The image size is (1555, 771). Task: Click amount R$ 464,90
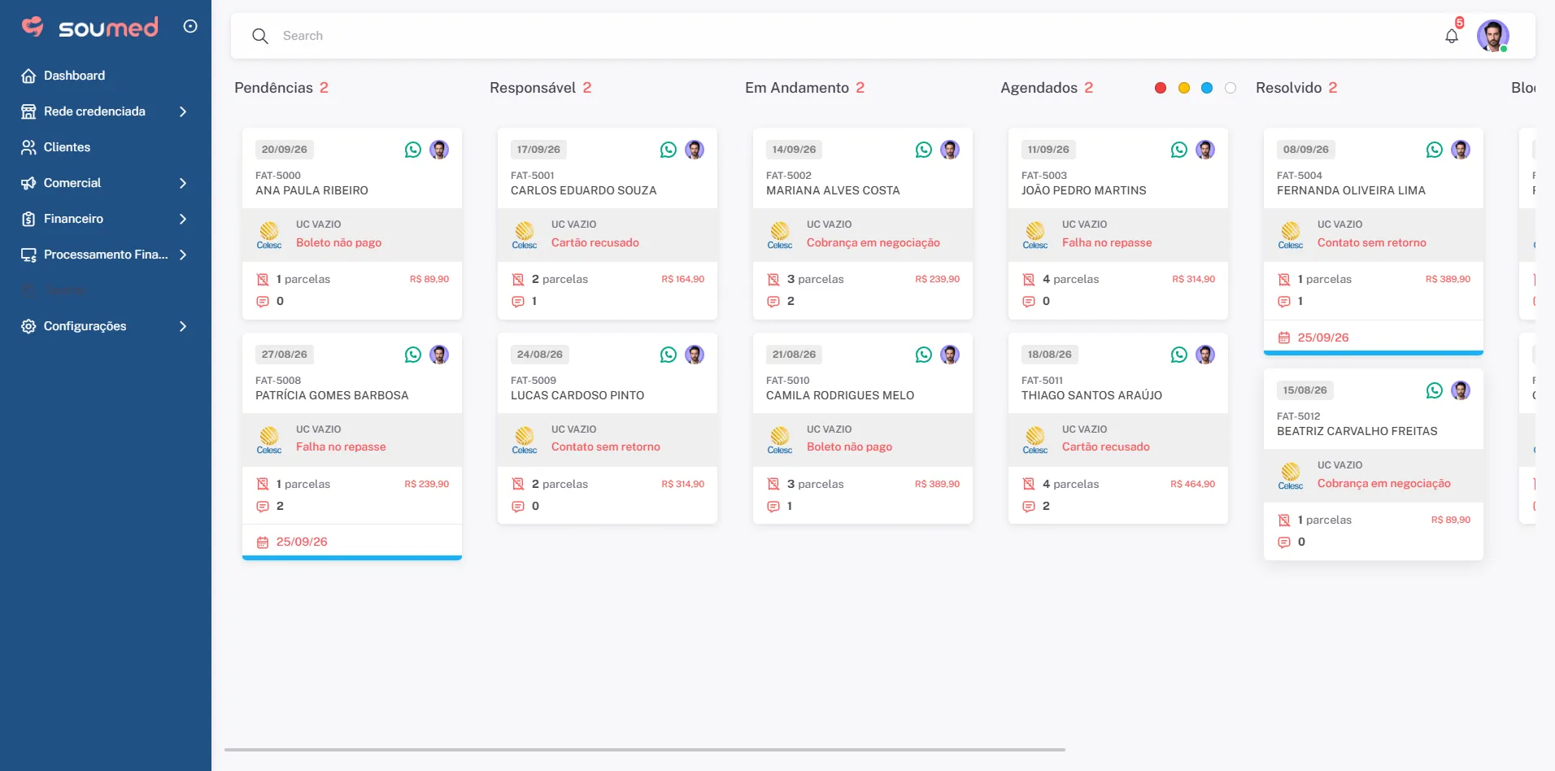(1192, 484)
